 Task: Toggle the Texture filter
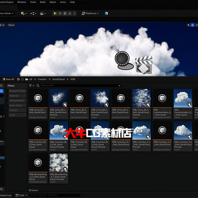(17, 110)
